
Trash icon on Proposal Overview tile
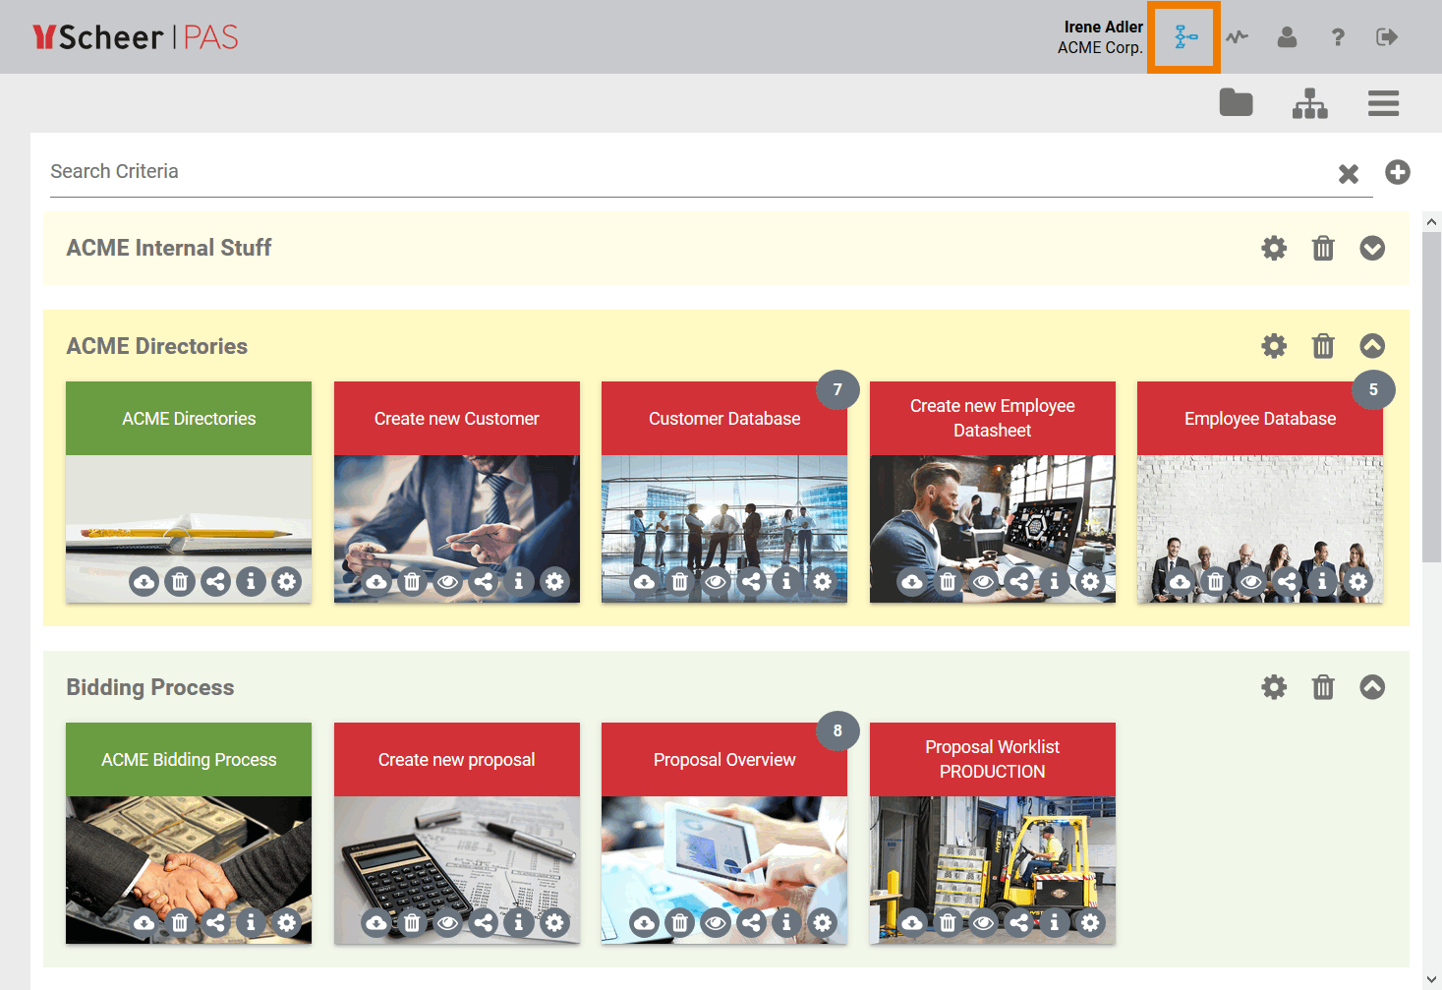[679, 923]
